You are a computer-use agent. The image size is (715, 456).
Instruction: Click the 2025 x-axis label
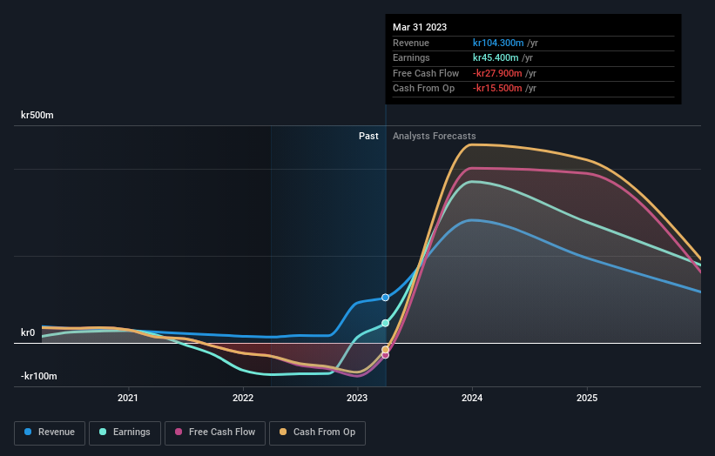(x=587, y=398)
